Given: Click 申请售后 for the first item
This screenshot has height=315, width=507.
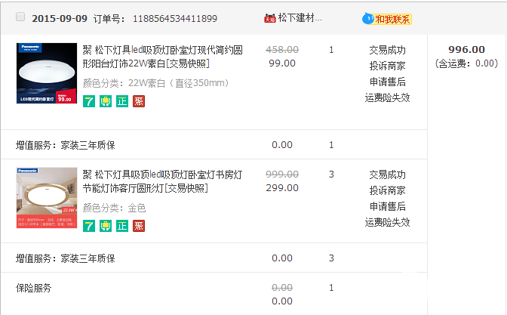Looking at the screenshot, I should 387,82.
